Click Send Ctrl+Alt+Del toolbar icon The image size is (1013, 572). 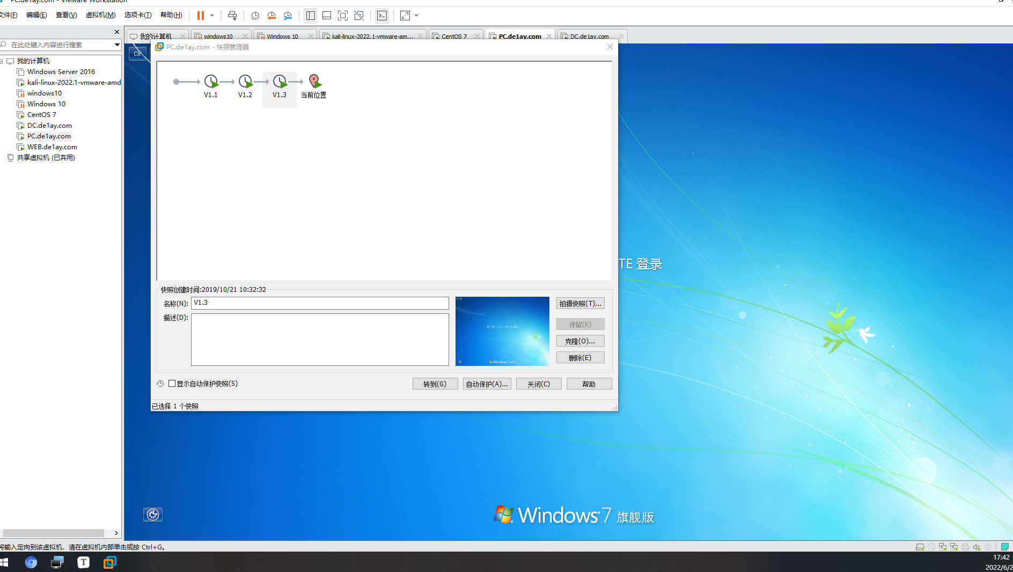232,16
